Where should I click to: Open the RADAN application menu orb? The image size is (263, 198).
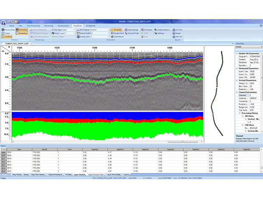(x=3, y=23)
